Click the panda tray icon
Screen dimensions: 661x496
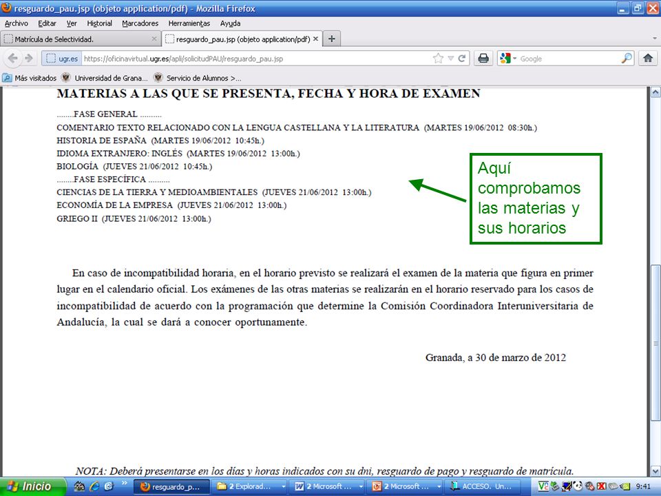[578, 486]
